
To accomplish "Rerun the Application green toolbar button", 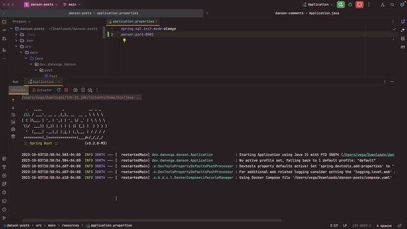I will click(x=341, y=4).
